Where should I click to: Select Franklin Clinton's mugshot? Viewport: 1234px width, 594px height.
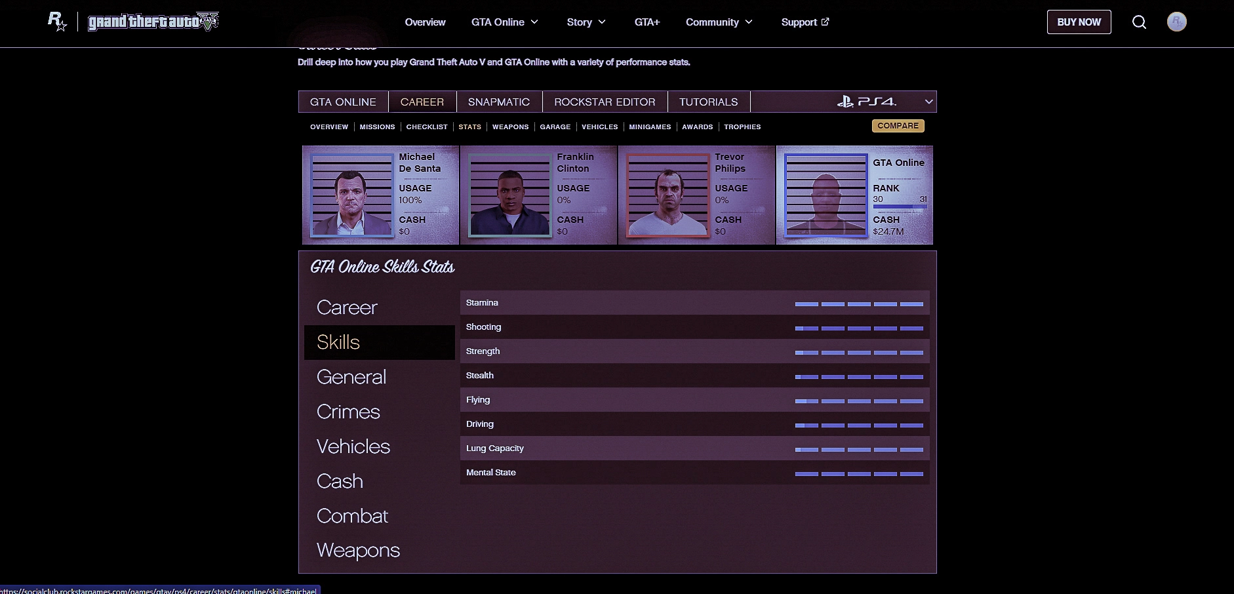[x=509, y=195]
